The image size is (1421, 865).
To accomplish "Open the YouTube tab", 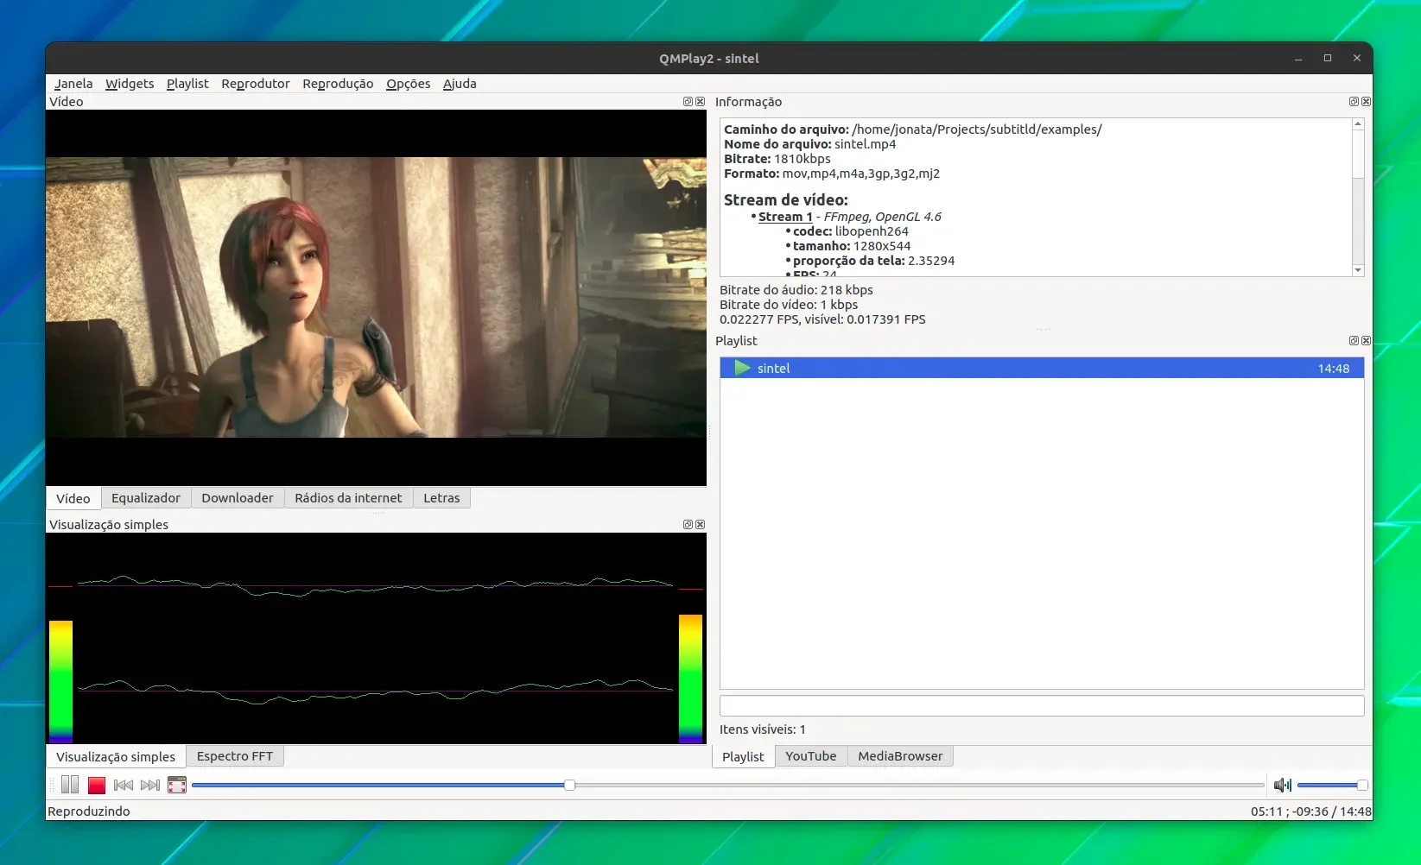I will (x=811, y=756).
